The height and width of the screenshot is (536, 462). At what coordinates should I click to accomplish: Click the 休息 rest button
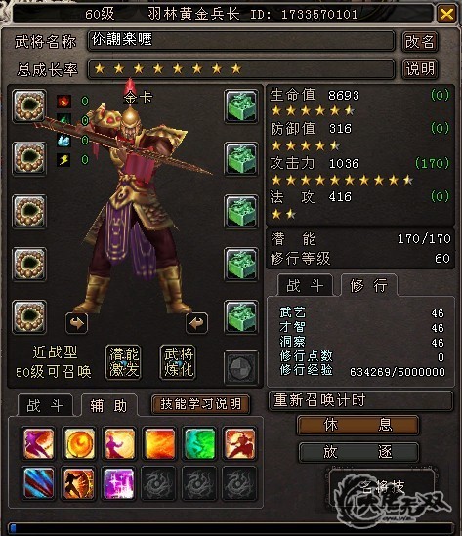pyautogui.click(x=358, y=425)
